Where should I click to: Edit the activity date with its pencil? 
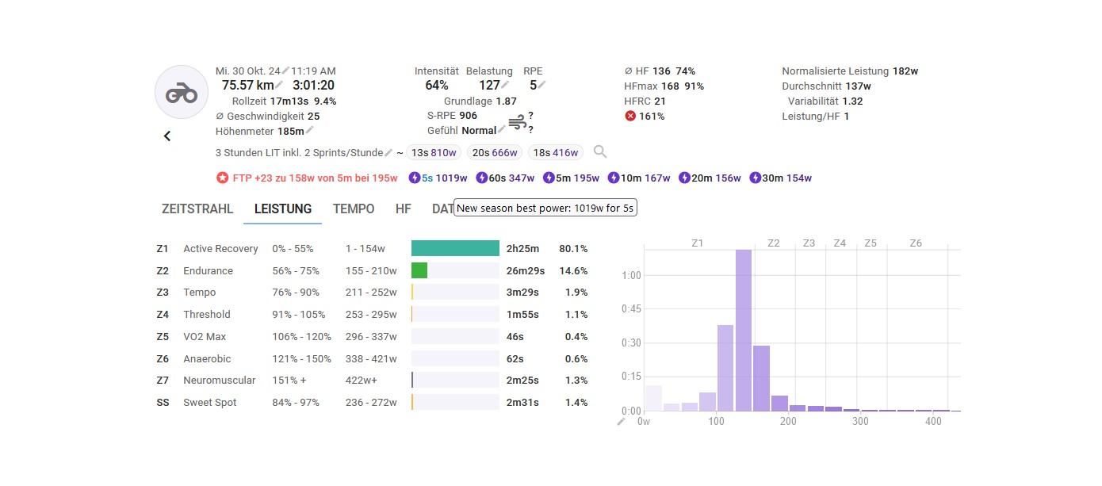pos(285,71)
